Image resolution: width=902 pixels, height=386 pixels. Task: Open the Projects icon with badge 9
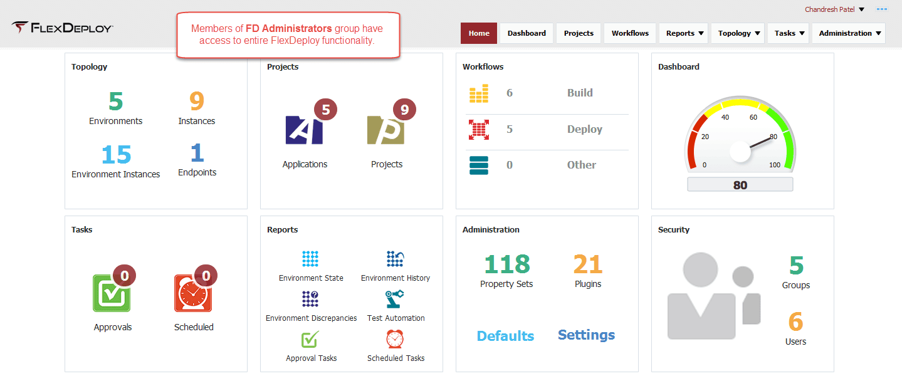click(x=386, y=129)
